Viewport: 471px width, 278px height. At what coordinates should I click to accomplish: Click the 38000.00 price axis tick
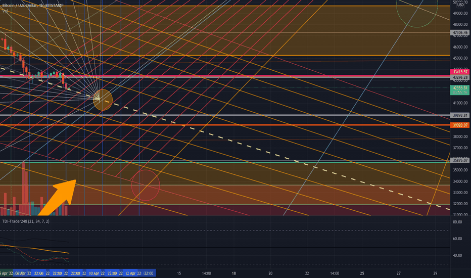click(460, 136)
